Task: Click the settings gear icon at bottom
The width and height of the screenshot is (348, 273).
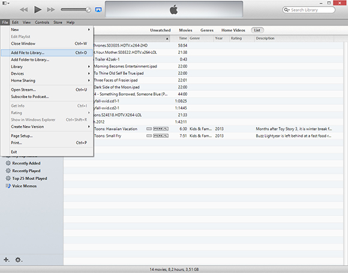Action: (19, 259)
